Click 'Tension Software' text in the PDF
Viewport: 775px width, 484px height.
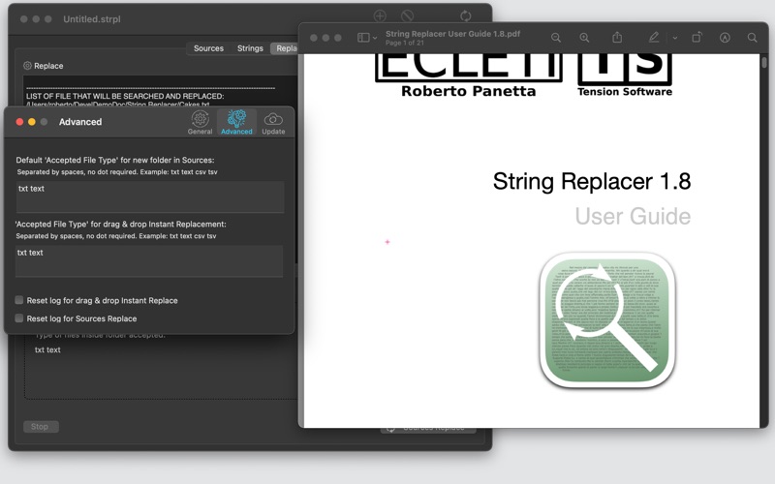[x=624, y=91]
